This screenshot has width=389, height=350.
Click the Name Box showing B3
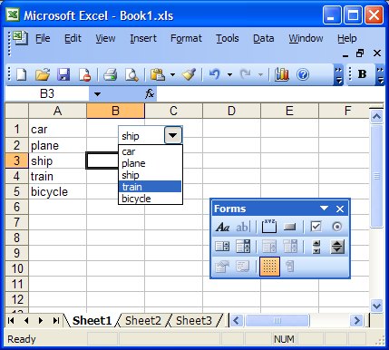click(x=47, y=94)
